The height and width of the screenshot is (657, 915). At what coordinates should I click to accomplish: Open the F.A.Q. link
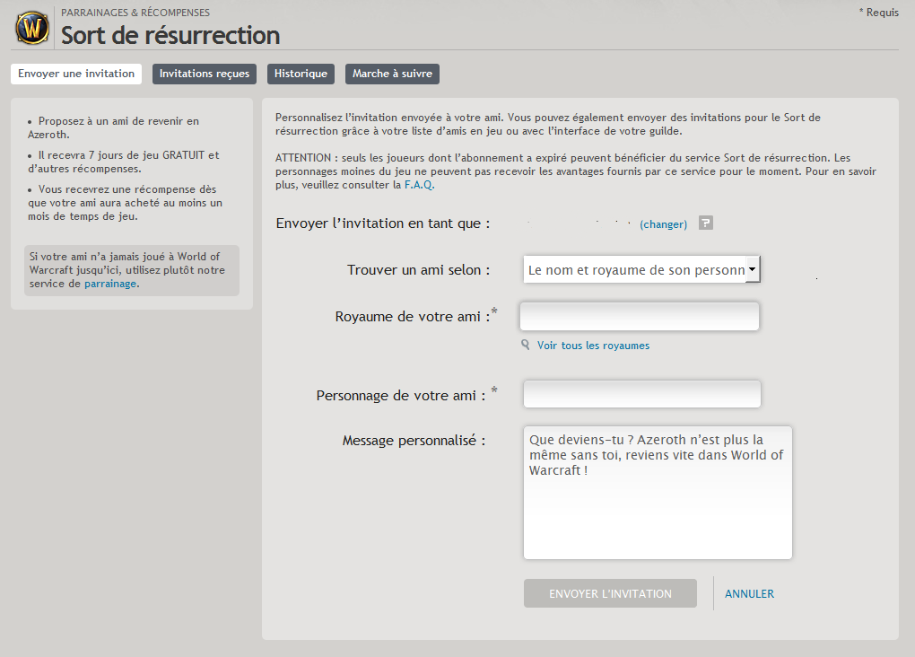pos(420,185)
